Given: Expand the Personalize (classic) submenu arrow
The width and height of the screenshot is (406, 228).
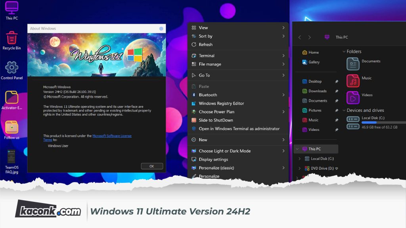Looking at the screenshot, I should click(x=283, y=168).
